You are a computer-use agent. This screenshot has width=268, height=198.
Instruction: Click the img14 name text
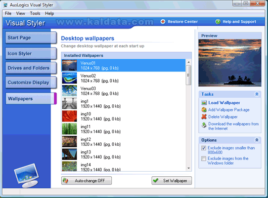pyautogui.click(x=85, y=165)
